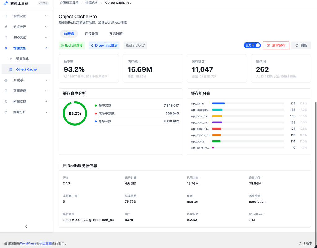The image size is (317, 248).
Task: Collapse the sidebar with the left arrow
Action: coord(26,227)
